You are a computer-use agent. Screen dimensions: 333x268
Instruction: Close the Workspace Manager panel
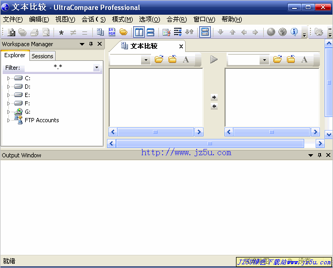pyautogui.click(x=100, y=44)
